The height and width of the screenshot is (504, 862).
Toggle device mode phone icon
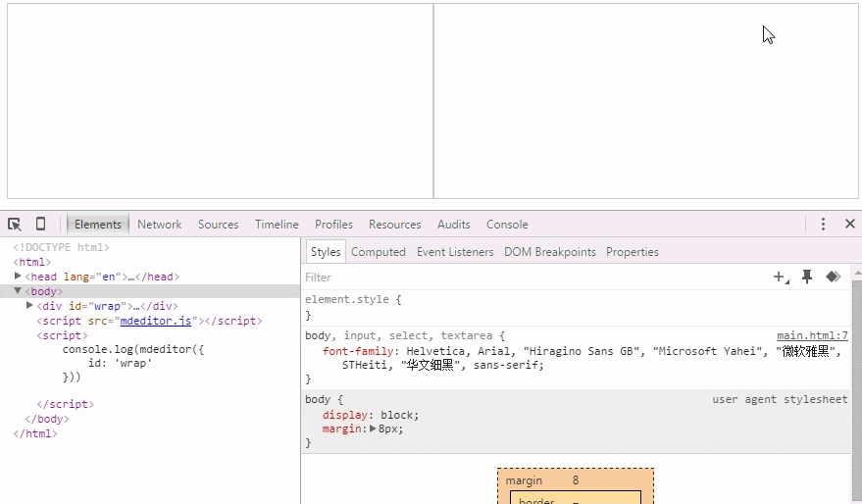tap(40, 224)
